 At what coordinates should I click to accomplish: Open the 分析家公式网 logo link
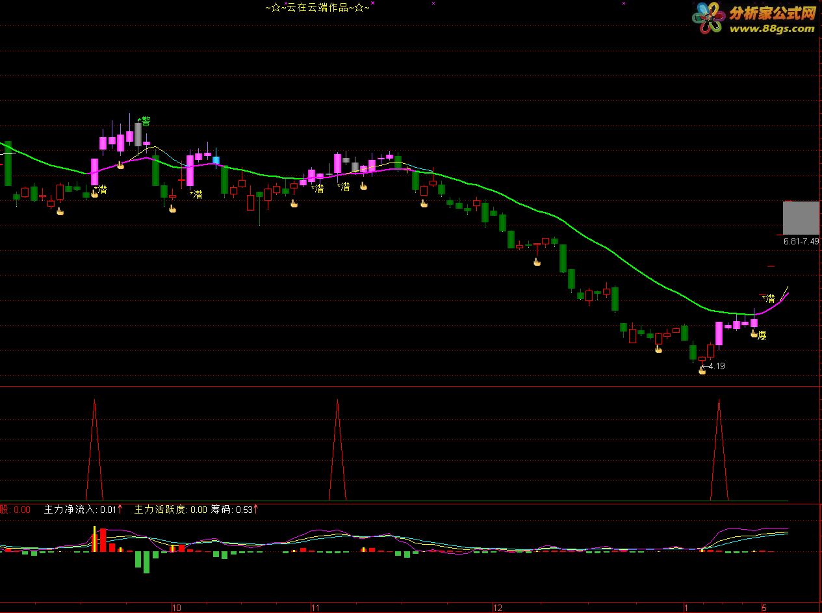click(x=754, y=18)
